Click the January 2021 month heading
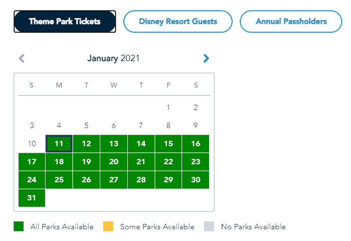The image size is (351, 241). [x=113, y=59]
